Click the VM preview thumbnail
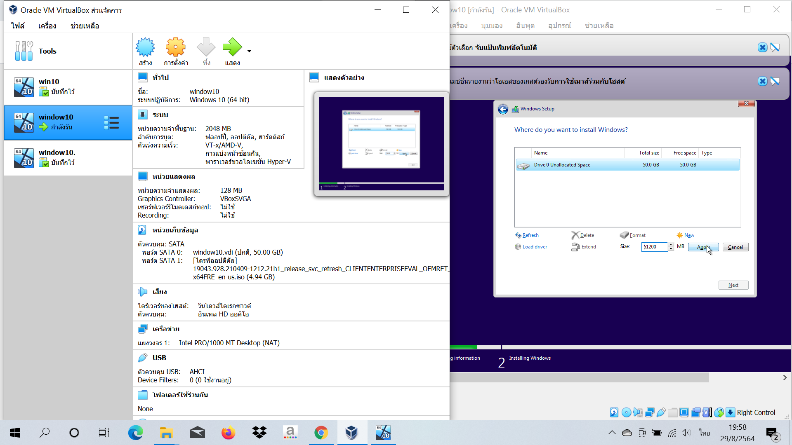The height and width of the screenshot is (445, 792). (x=381, y=144)
